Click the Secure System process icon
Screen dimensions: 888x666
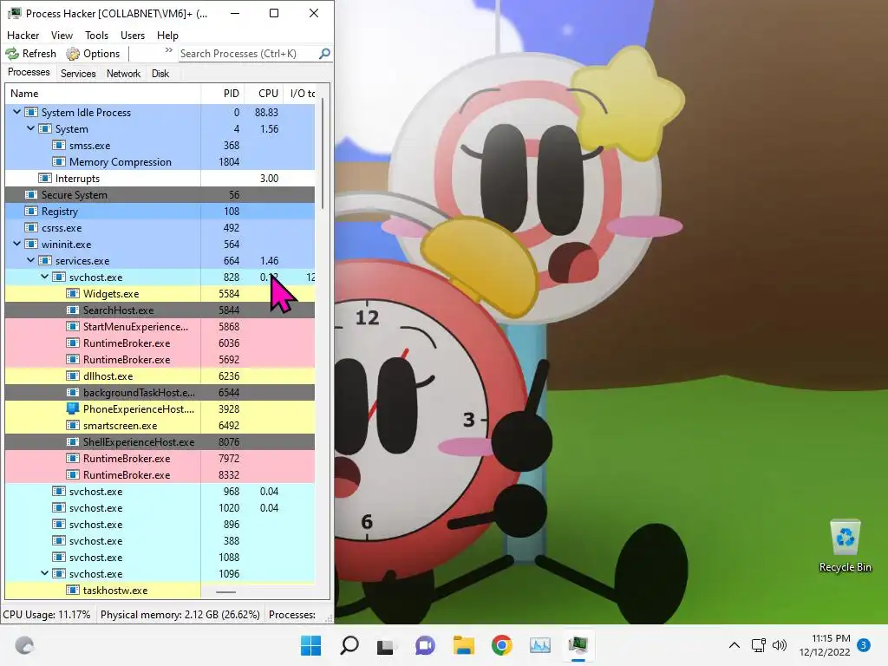pos(31,194)
